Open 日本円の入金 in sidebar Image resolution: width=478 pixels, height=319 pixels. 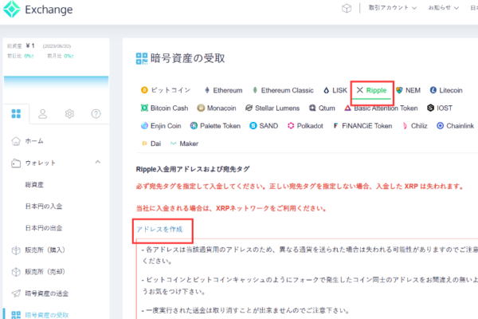45,207
